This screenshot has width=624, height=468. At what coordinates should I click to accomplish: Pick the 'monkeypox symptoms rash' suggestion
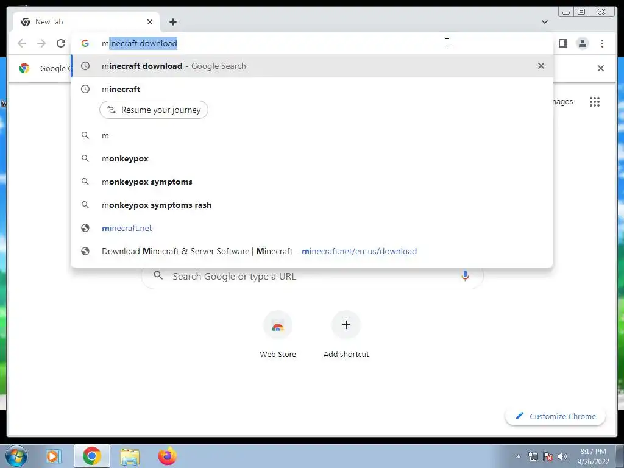pos(312,205)
